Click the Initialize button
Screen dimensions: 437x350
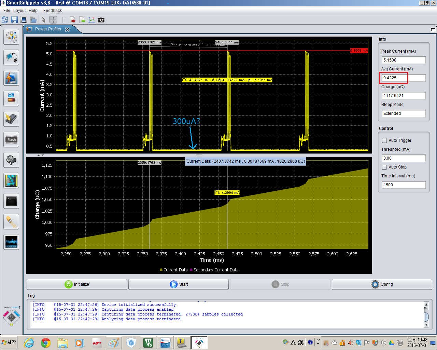pyautogui.click(x=77, y=284)
